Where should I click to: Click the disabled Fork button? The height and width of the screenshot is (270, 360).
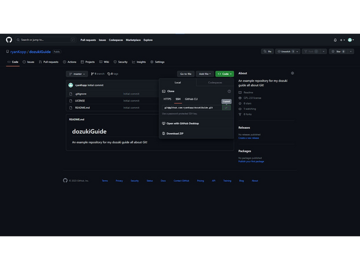311,52
